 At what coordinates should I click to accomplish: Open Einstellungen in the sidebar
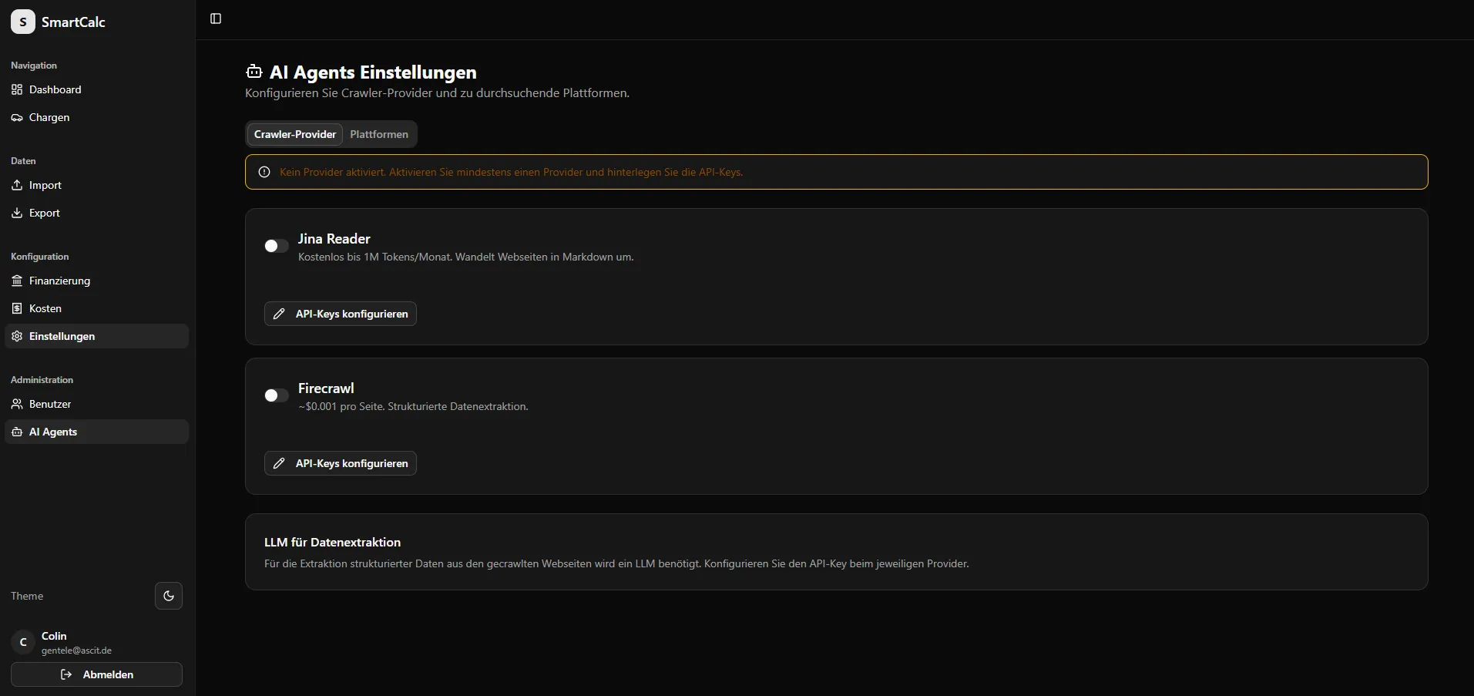(x=62, y=336)
